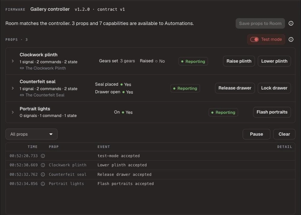Click the Counterfeit seal prop title
Viewport: 301px width, 215px height.
point(38,82)
